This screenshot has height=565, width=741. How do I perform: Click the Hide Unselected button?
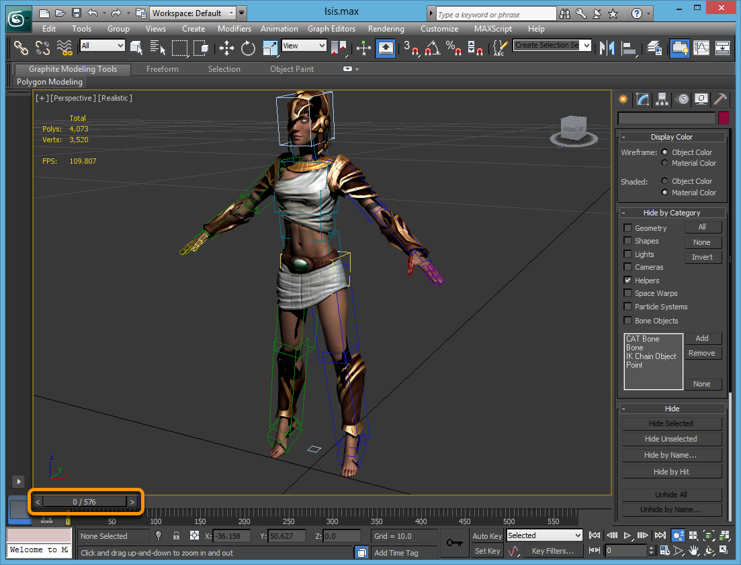(672, 439)
